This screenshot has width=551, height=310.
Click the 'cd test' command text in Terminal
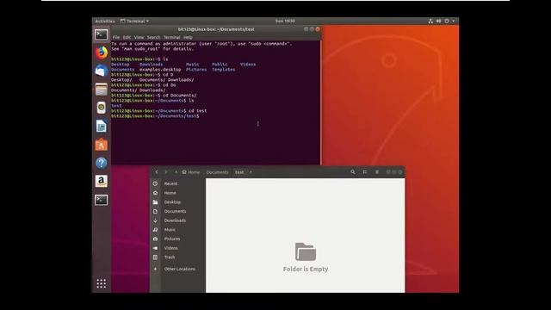[x=197, y=111]
